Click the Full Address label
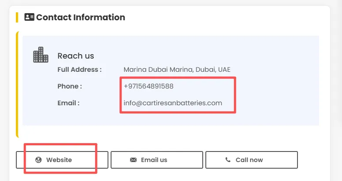The image size is (342, 181). click(x=79, y=70)
